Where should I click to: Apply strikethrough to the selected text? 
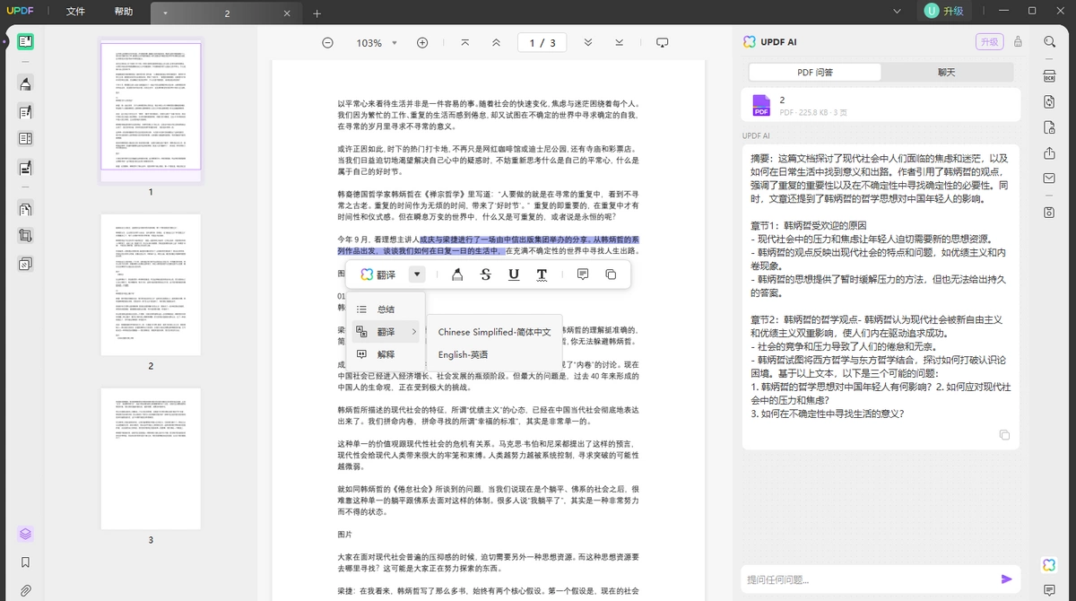tap(486, 274)
